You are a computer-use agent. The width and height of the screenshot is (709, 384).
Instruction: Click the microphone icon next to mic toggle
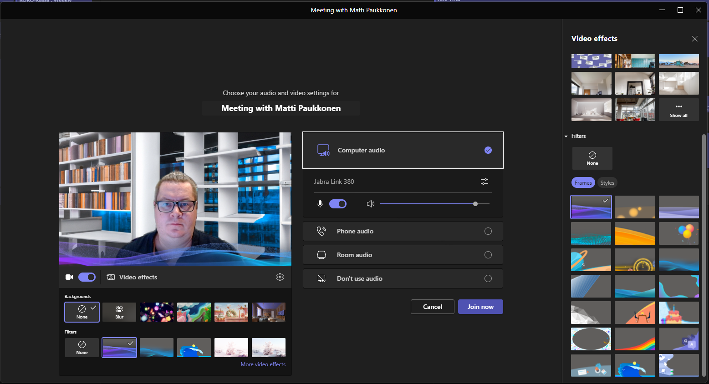coord(320,203)
